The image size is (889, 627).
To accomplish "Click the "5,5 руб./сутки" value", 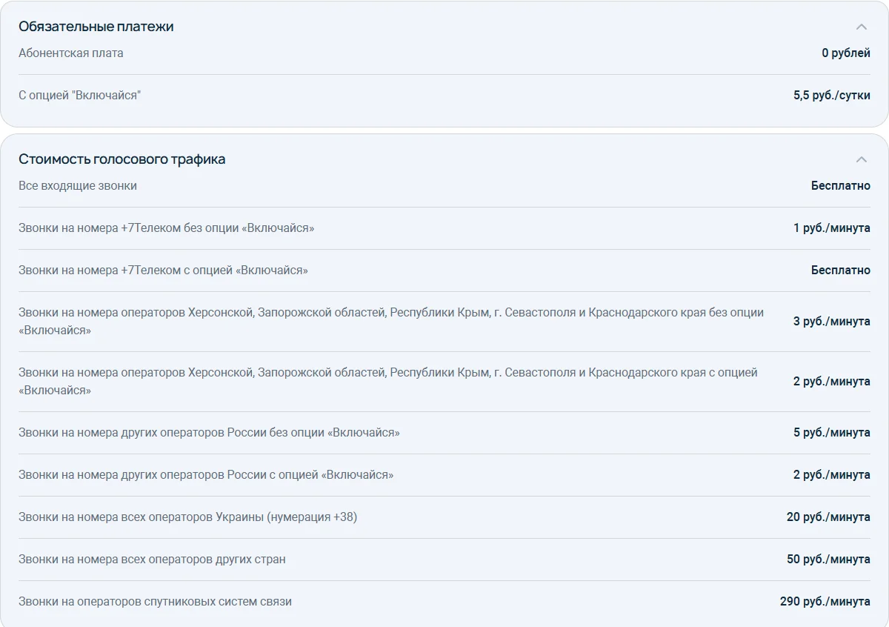I will (832, 96).
